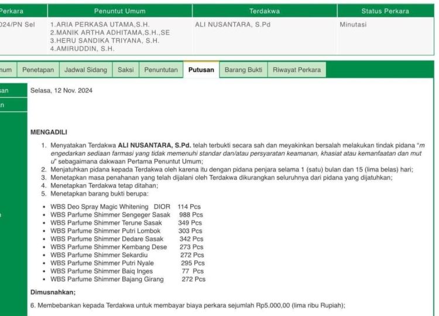Select the Penuntutan tab
The width and height of the screenshot is (439, 316).
[161, 70]
